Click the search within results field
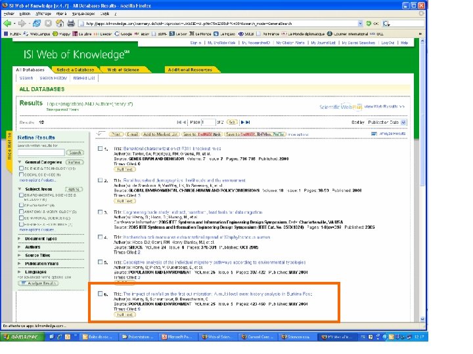The height and width of the screenshot is (354, 473). click(41, 152)
